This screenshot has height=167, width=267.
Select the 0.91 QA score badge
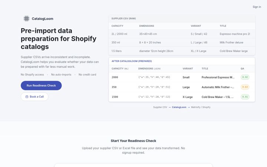245,97
